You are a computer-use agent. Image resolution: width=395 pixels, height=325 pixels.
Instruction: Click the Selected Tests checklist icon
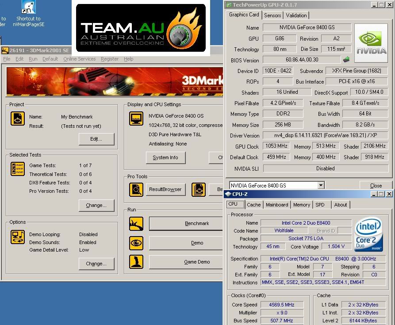[x=17, y=168]
